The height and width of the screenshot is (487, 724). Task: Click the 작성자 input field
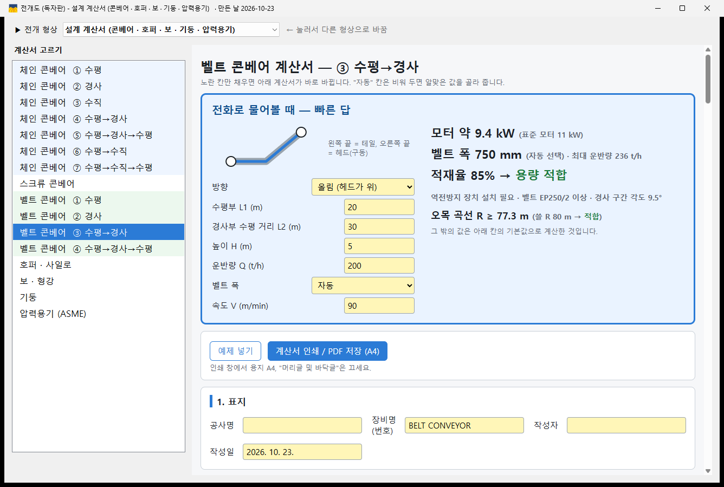point(626,425)
